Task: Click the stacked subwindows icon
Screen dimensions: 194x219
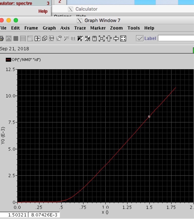Action: [30, 38]
